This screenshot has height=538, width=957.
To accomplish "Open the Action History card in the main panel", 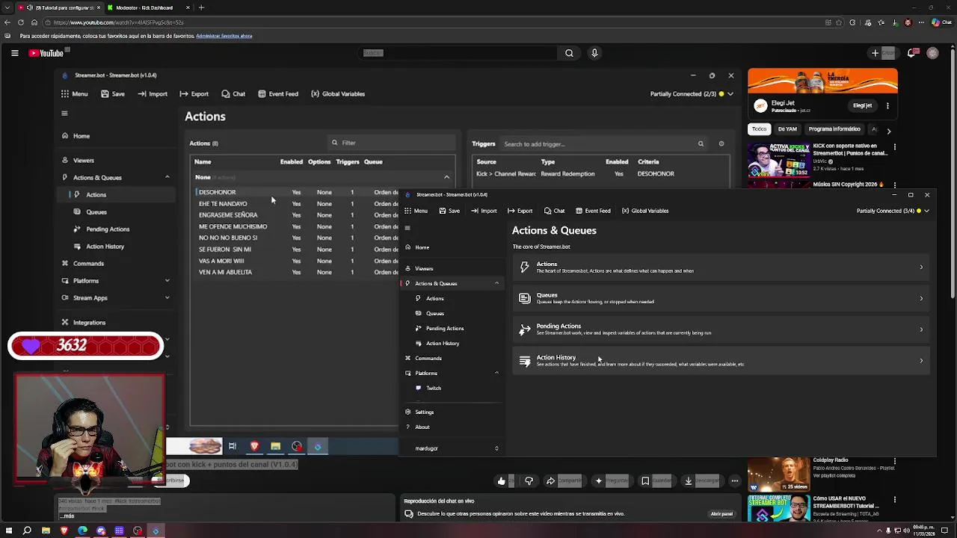I will coord(721,360).
